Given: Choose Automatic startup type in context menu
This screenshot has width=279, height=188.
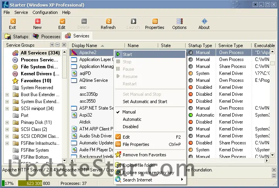Looking at the screenshot, I should click(132, 119).
